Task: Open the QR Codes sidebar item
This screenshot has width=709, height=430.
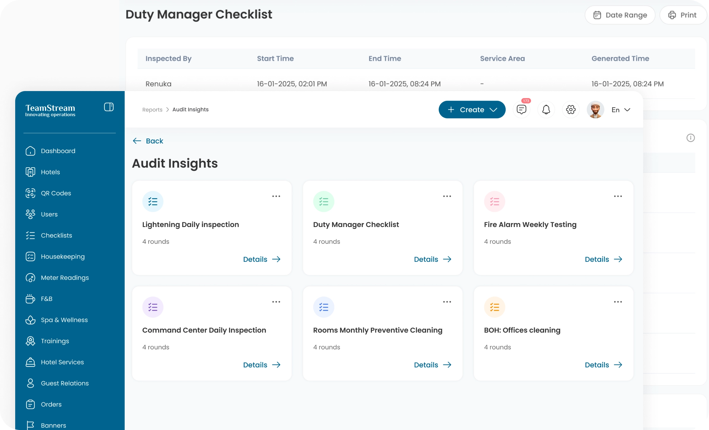Action: (x=56, y=193)
